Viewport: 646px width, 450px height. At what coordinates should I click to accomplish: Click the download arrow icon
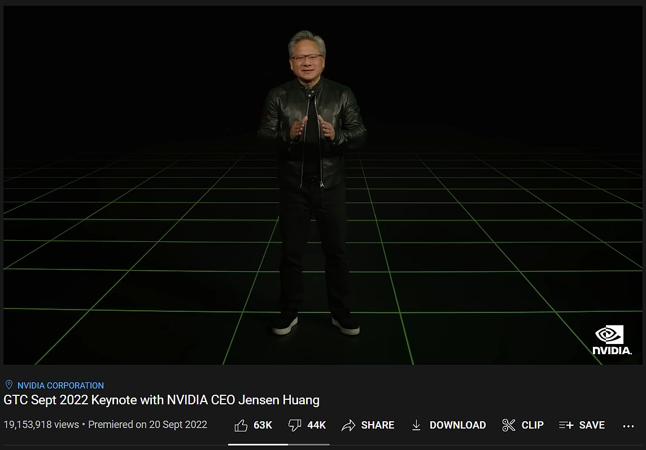(416, 425)
